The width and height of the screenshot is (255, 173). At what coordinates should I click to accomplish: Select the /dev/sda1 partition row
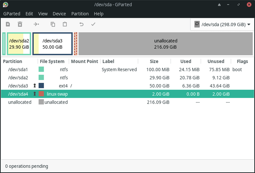tap(127, 69)
